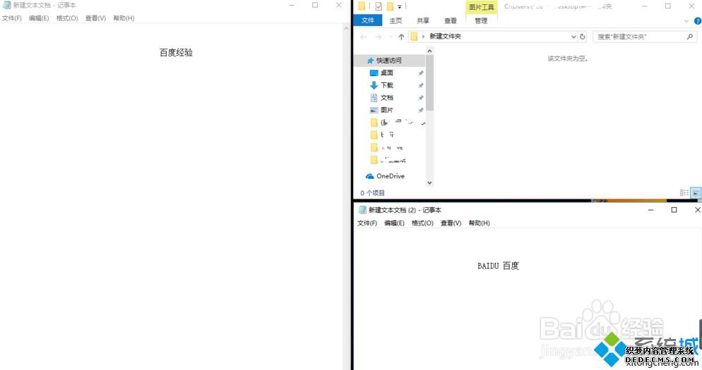Viewport: 702px width, 370px height.
Task: Switch to 共享 ribbon tab in Explorer
Action: tap(422, 20)
